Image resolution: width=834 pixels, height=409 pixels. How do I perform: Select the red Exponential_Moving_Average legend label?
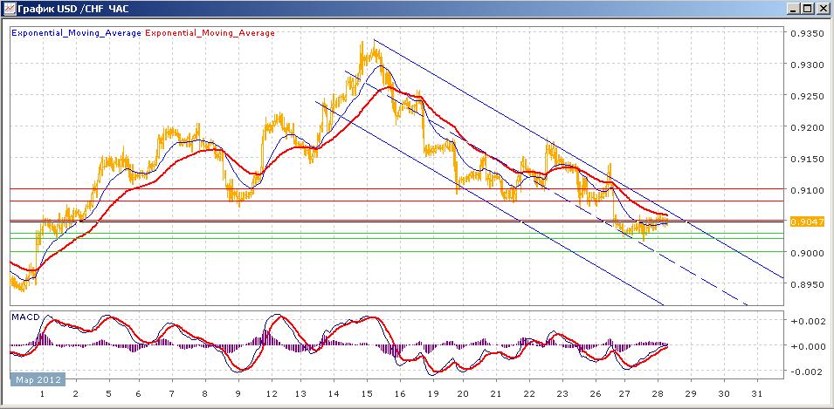(210, 33)
